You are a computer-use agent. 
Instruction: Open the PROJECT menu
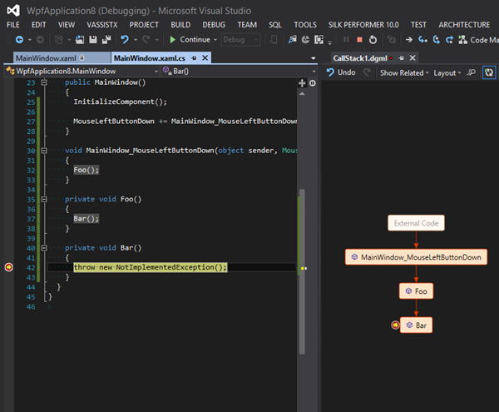point(144,25)
